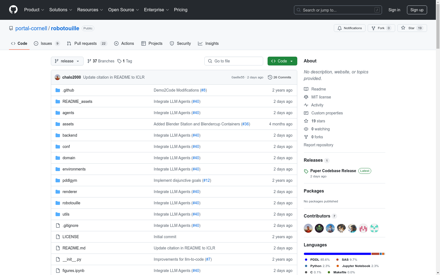This screenshot has width=440, height=275.
Task: Click the Notifications button
Action: [x=350, y=28]
